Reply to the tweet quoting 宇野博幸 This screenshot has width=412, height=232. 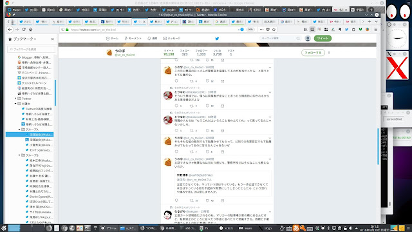(176, 200)
